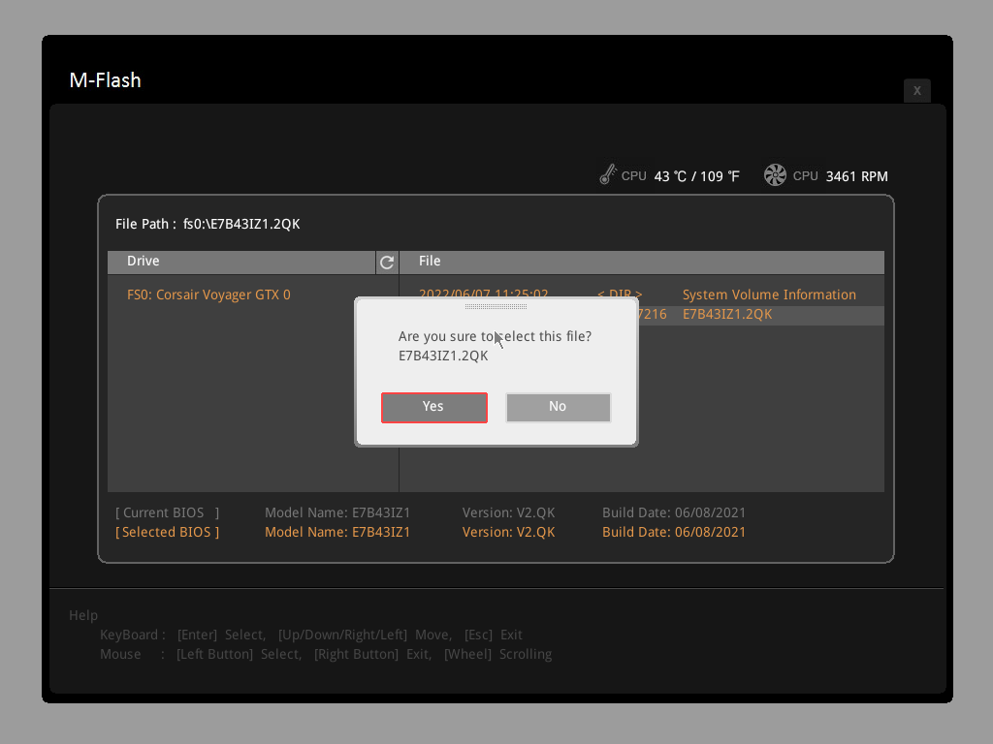Click the < DIR > marker
This screenshot has width=993, height=744.
click(619, 294)
